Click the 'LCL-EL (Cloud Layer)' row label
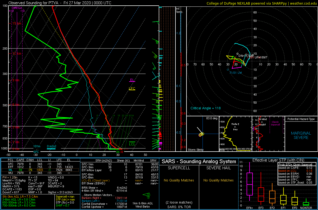The height and width of the screenshot is (210, 318). [95, 180]
